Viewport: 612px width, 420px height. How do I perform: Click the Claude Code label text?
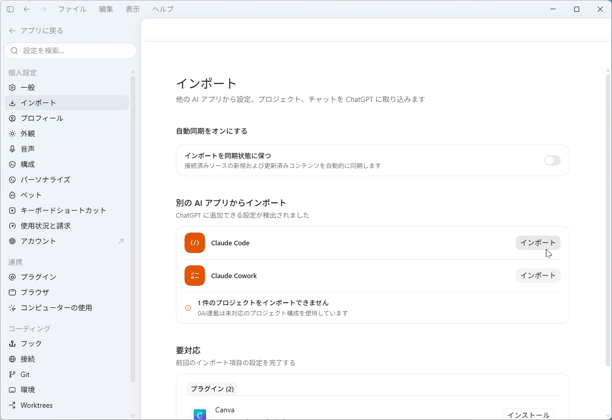pos(230,243)
